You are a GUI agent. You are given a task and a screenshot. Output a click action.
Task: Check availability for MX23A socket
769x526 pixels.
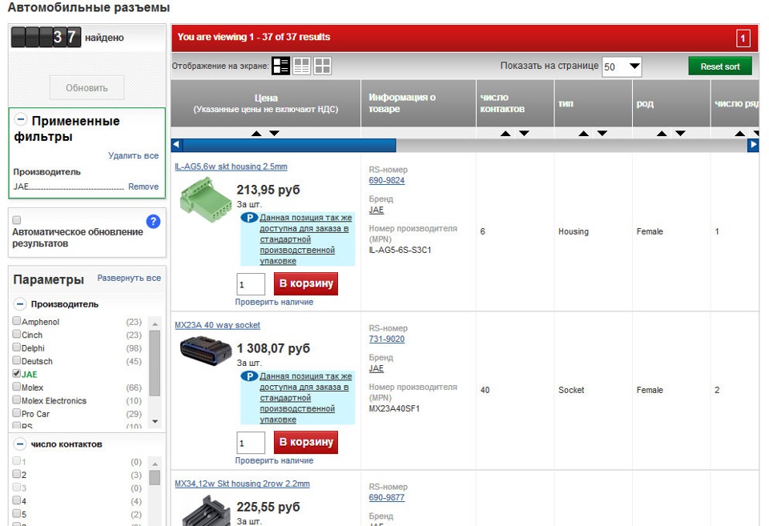274,460
